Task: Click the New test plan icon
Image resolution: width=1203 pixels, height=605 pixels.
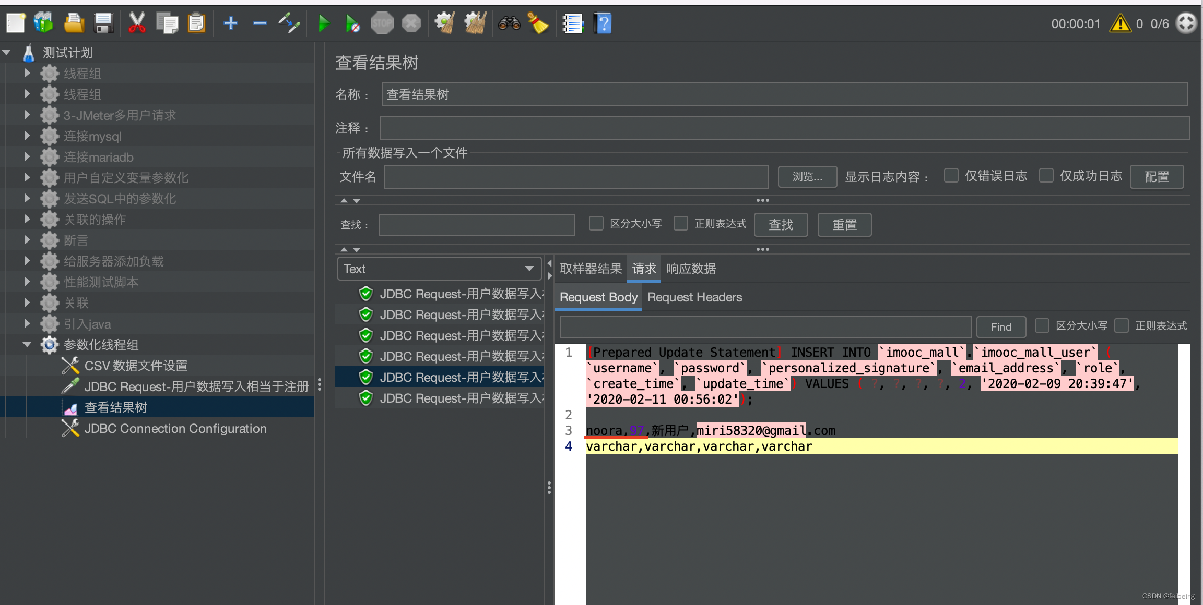Action: 16,23
